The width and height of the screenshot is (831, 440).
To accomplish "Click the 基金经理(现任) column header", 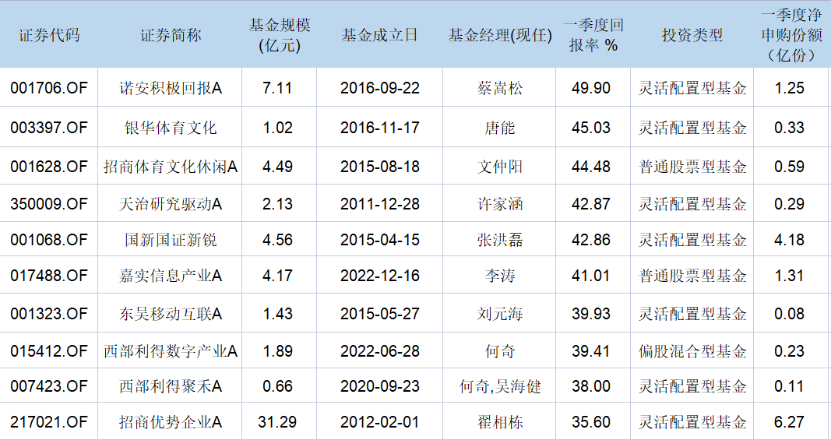I will (x=499, y=35).
